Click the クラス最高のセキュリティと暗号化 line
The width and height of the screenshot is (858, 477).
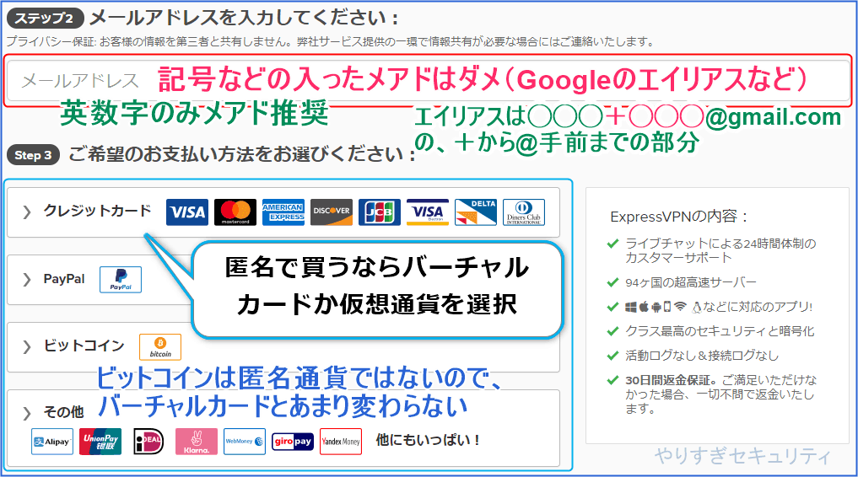(x=720, y=331)
